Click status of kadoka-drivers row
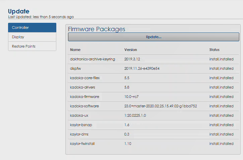The width and height of the screenshot is (243, 160). (221, 87)
